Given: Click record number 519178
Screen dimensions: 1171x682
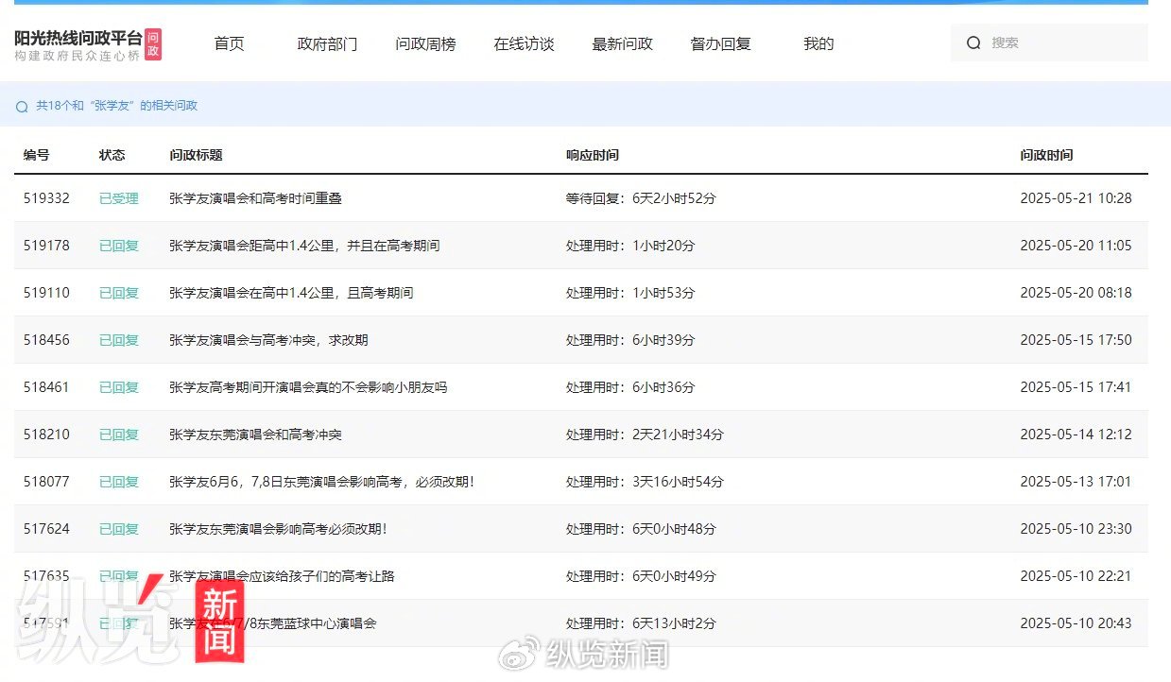Looking at the screenshot, I should click(46, 246).
